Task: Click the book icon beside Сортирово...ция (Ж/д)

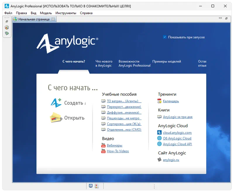Action: pyautogui.click(x=103, y=124)
